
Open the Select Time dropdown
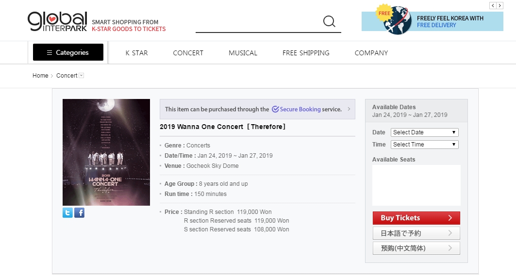tap(425, 145)
